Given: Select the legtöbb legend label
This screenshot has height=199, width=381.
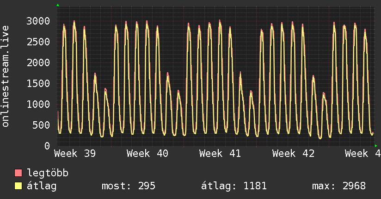Looking at the screenshot, I should click(x=48, y=173).
